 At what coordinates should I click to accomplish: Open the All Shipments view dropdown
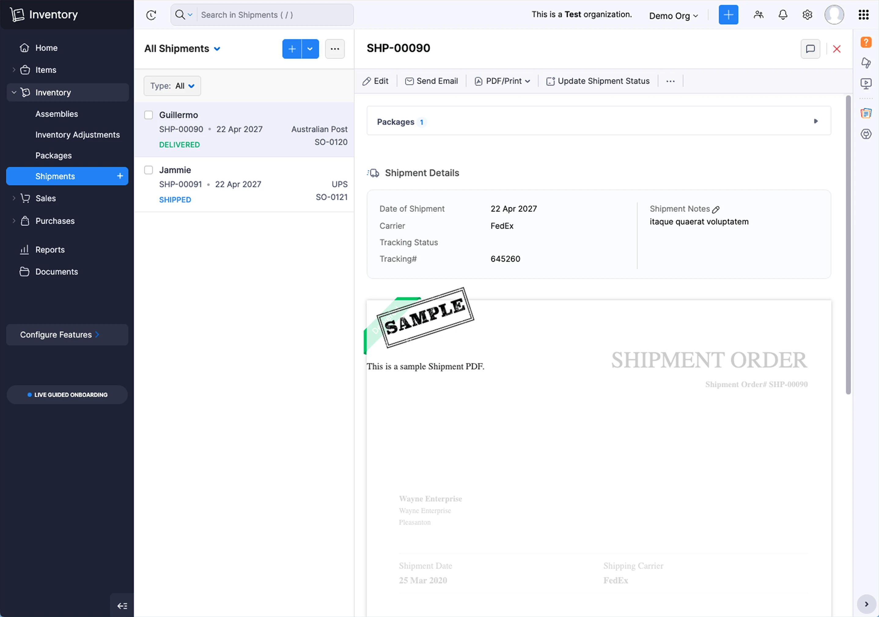pyautogui.click(x=182, y=49)
